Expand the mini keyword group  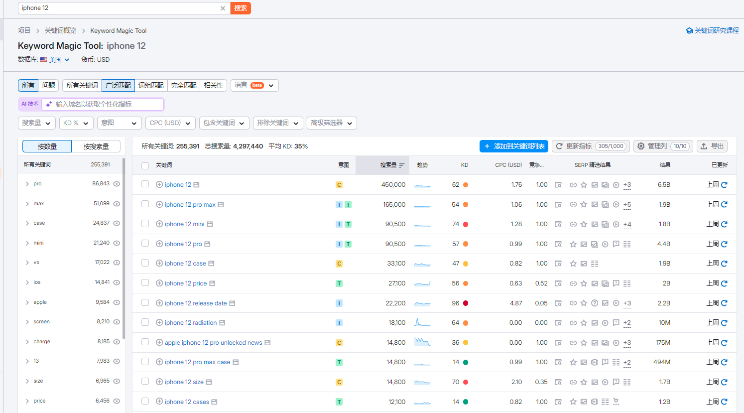tap(27, 243)
